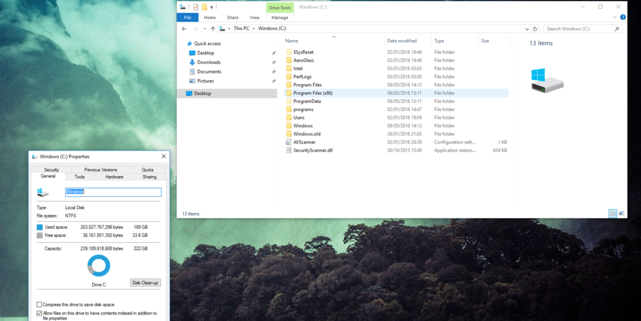Open the Tools tab in Properties dialog
641x321 pixels.
point(79,177)
